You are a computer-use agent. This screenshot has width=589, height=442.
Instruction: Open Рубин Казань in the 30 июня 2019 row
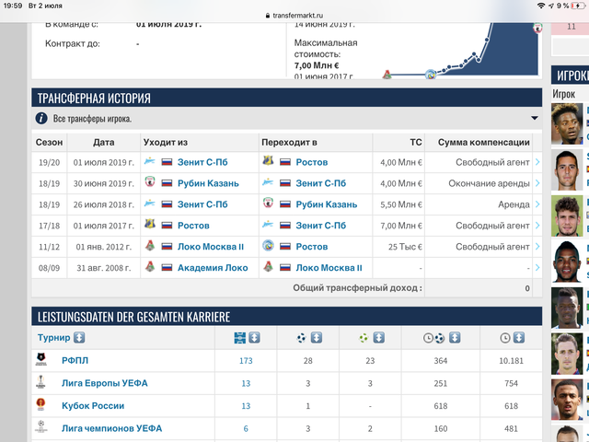(x=208, y=183)
